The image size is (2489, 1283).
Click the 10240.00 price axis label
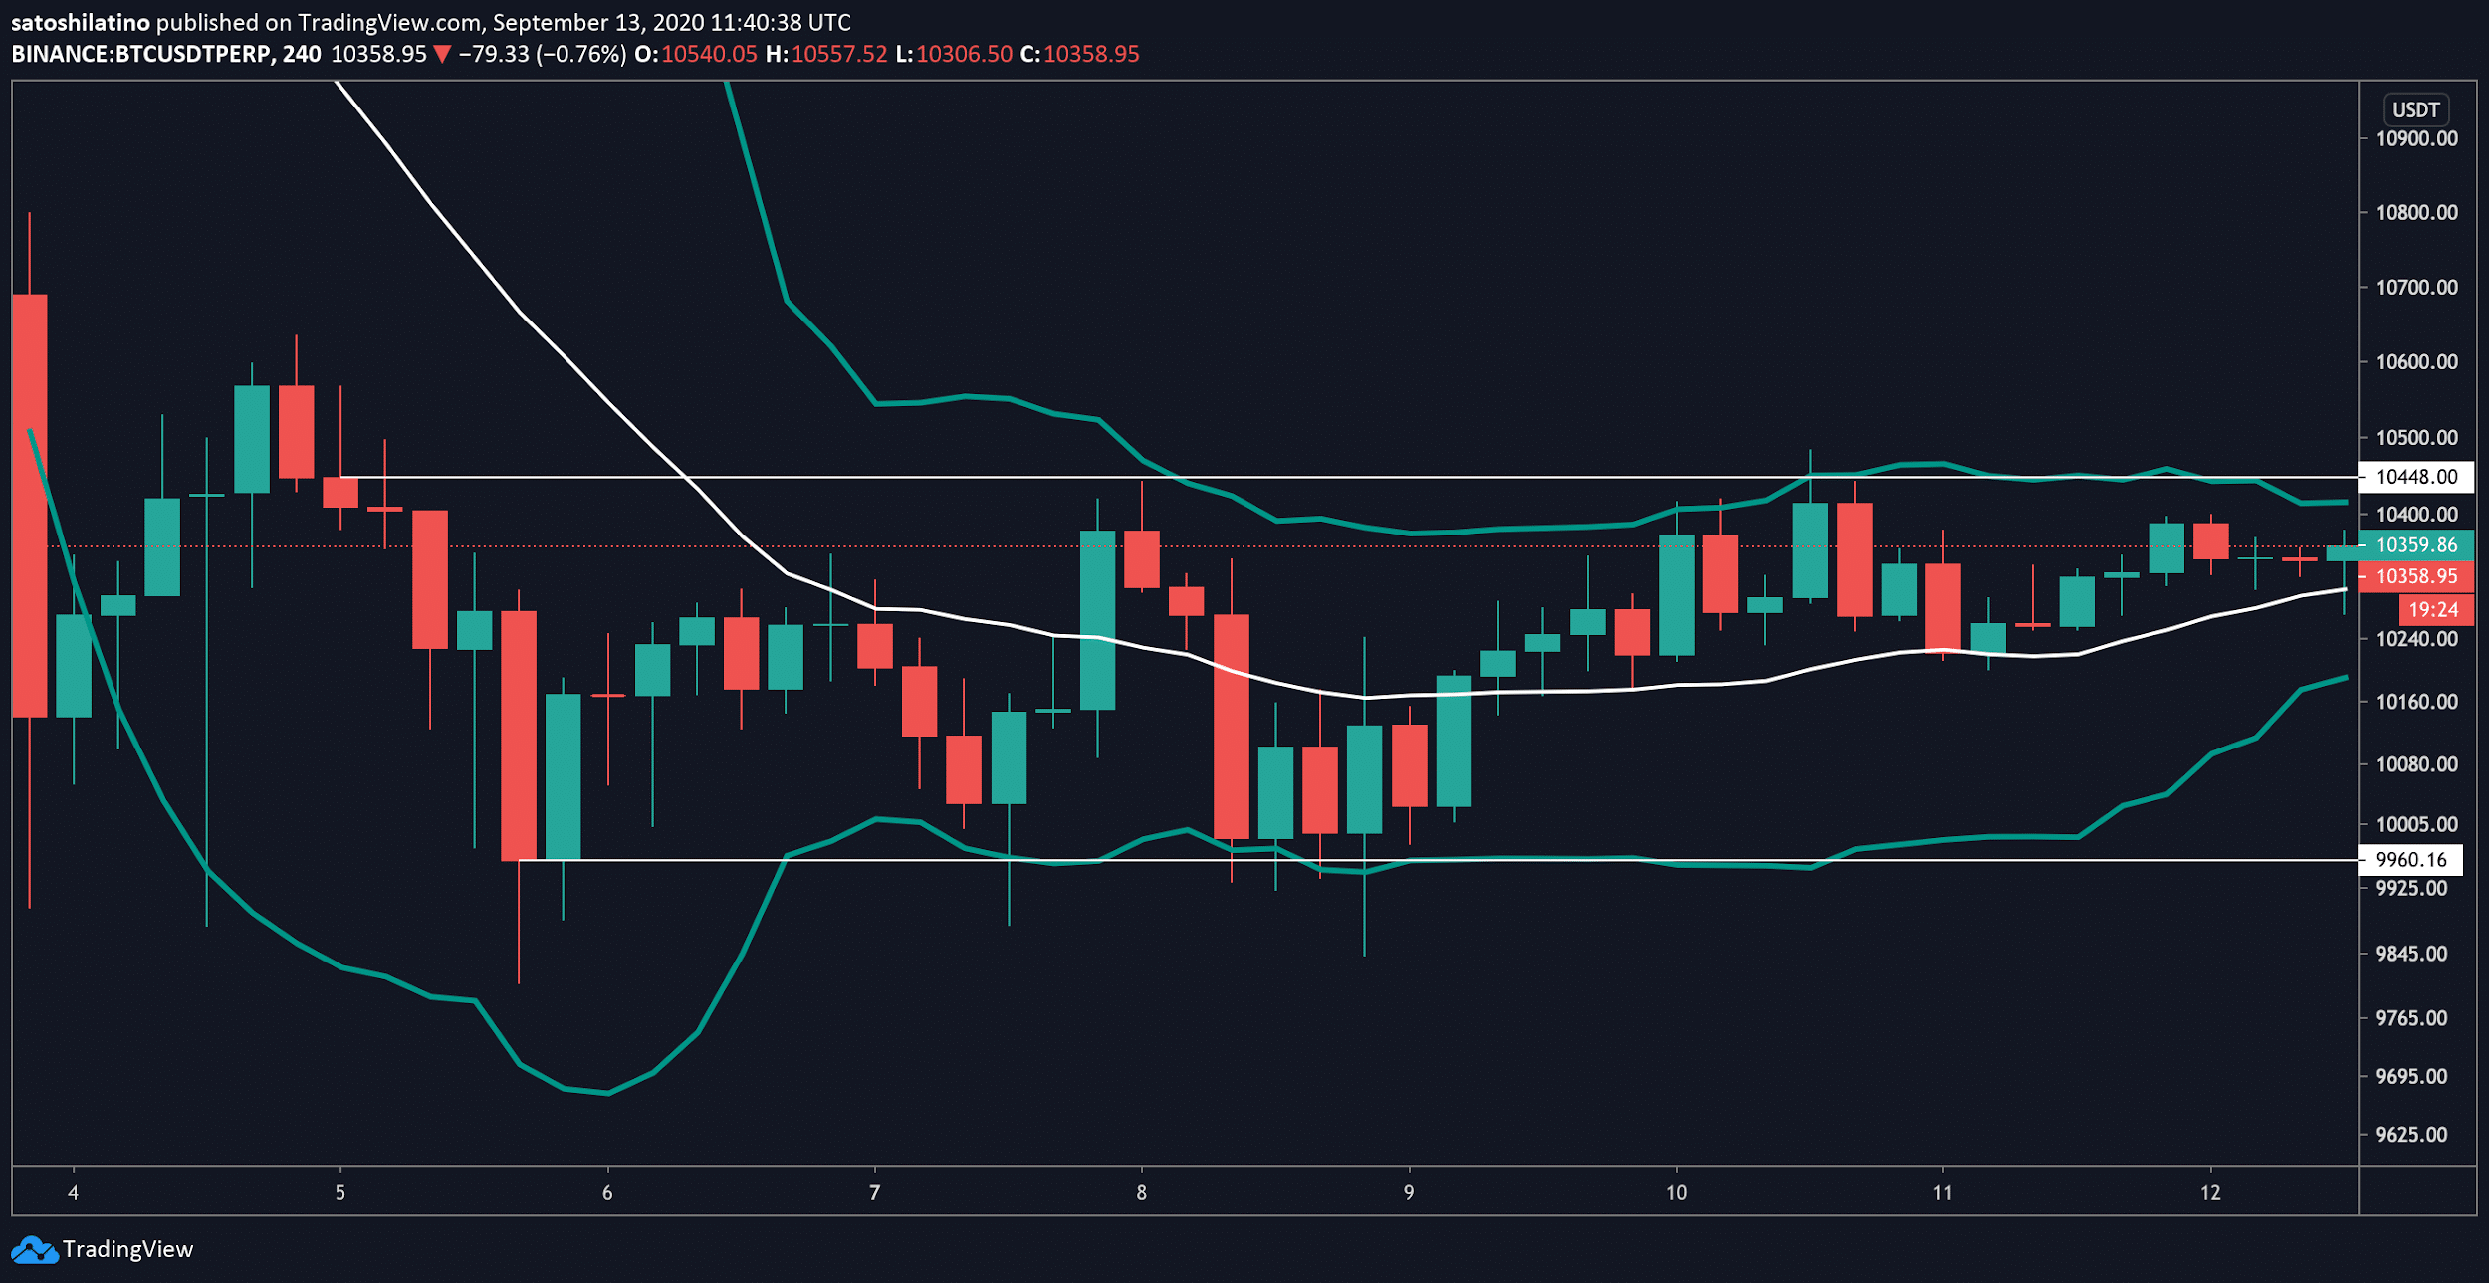coord(2416,639)
